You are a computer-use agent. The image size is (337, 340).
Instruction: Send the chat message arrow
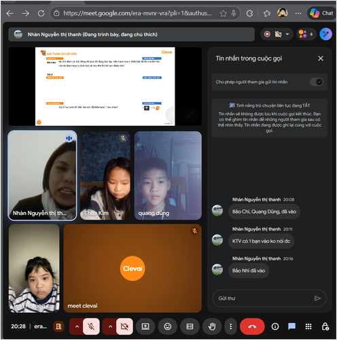[x=317, y=299]
